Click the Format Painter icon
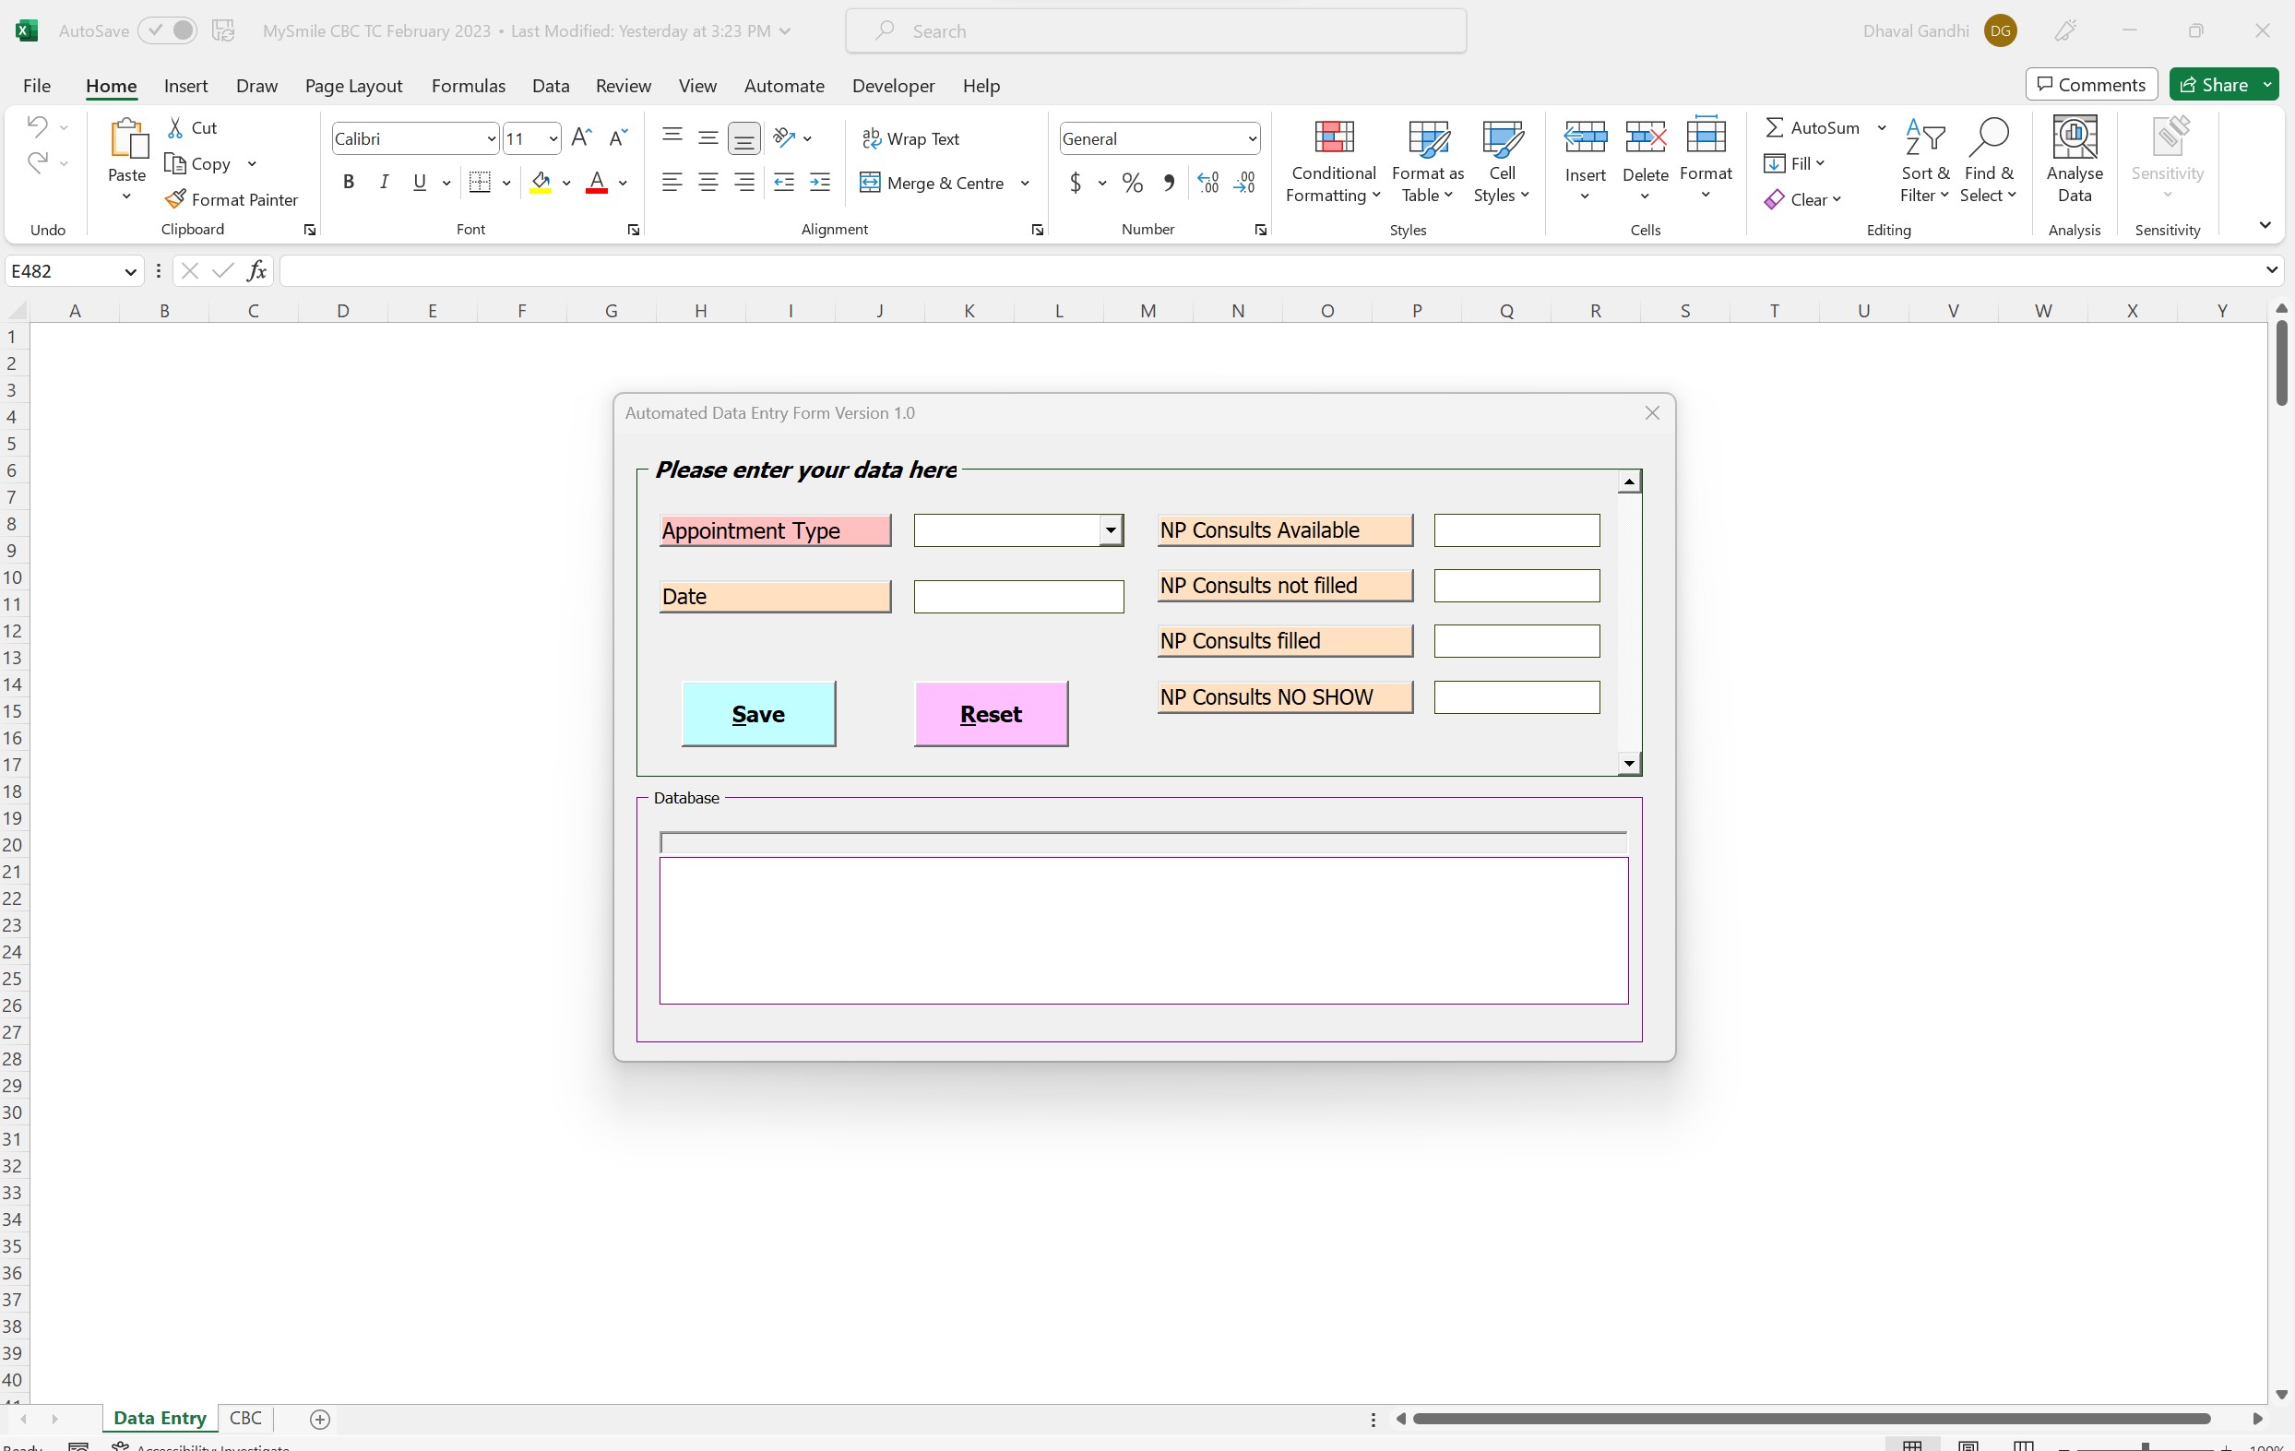Viewport: 2295px width, 1451px height. click(175, 199)
